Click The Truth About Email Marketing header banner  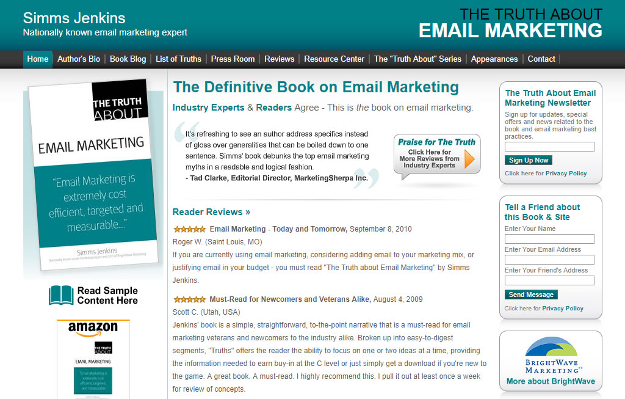coord(511,23)
